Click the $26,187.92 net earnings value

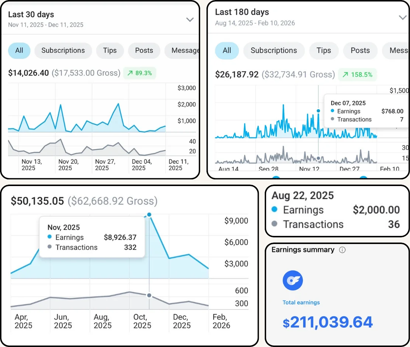tap(237, 75)
